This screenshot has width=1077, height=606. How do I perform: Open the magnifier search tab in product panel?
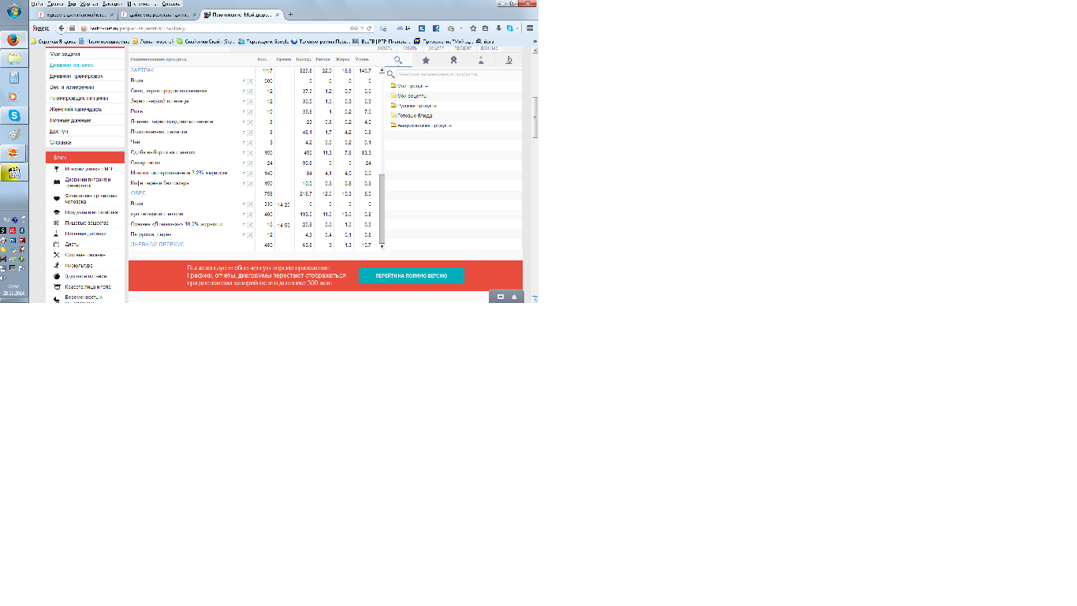(398, 60)
